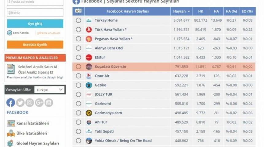Viewport: 264px width, 147px height.
Task: Select the Türk Hava Yolları radio button
Action: [78, 30]
